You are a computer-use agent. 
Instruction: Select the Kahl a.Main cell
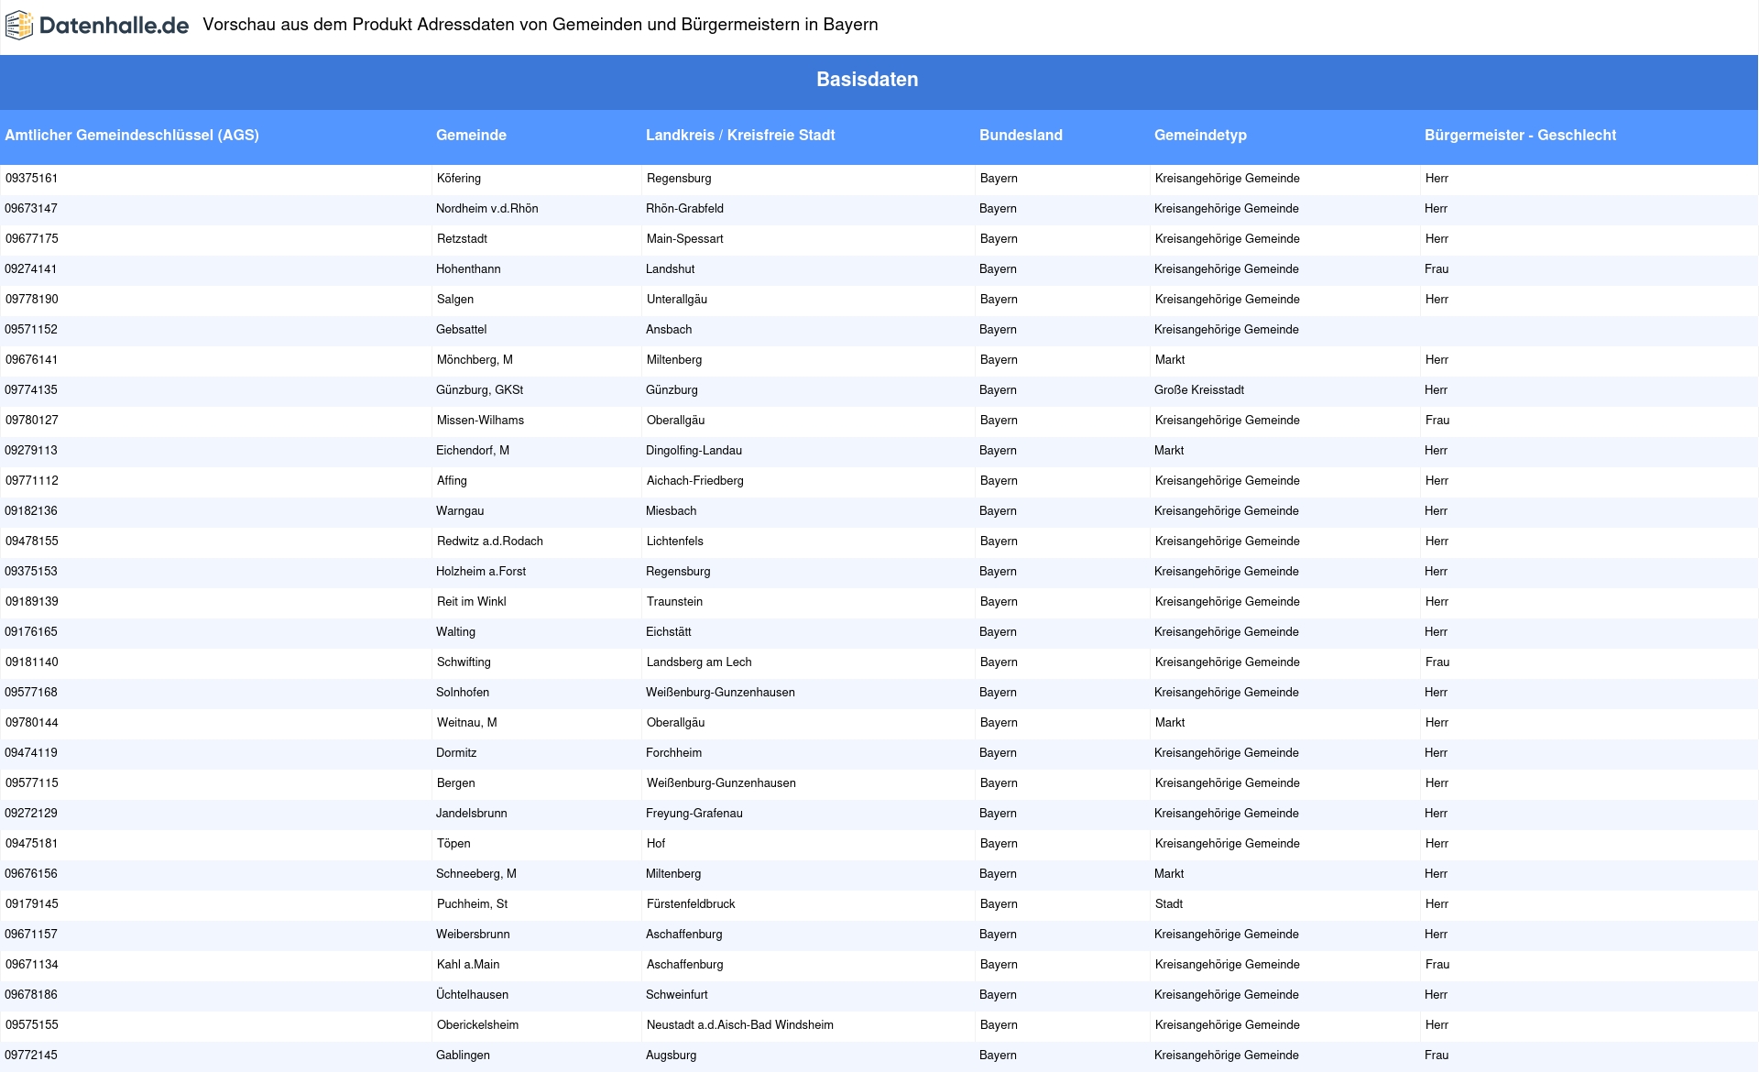coord(468,965)
